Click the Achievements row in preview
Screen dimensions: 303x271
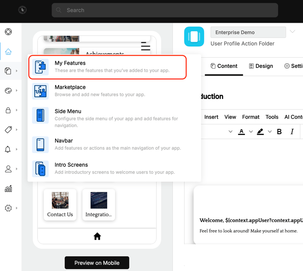point(97,51)
